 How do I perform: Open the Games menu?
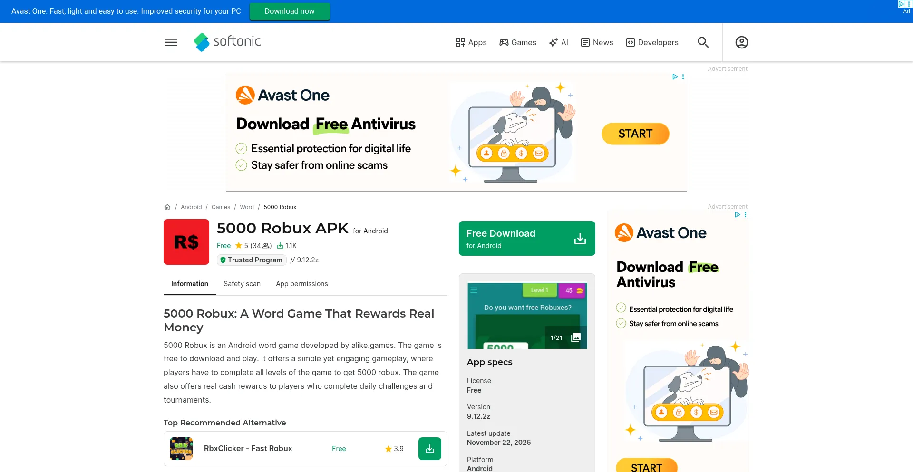(517, 42)
